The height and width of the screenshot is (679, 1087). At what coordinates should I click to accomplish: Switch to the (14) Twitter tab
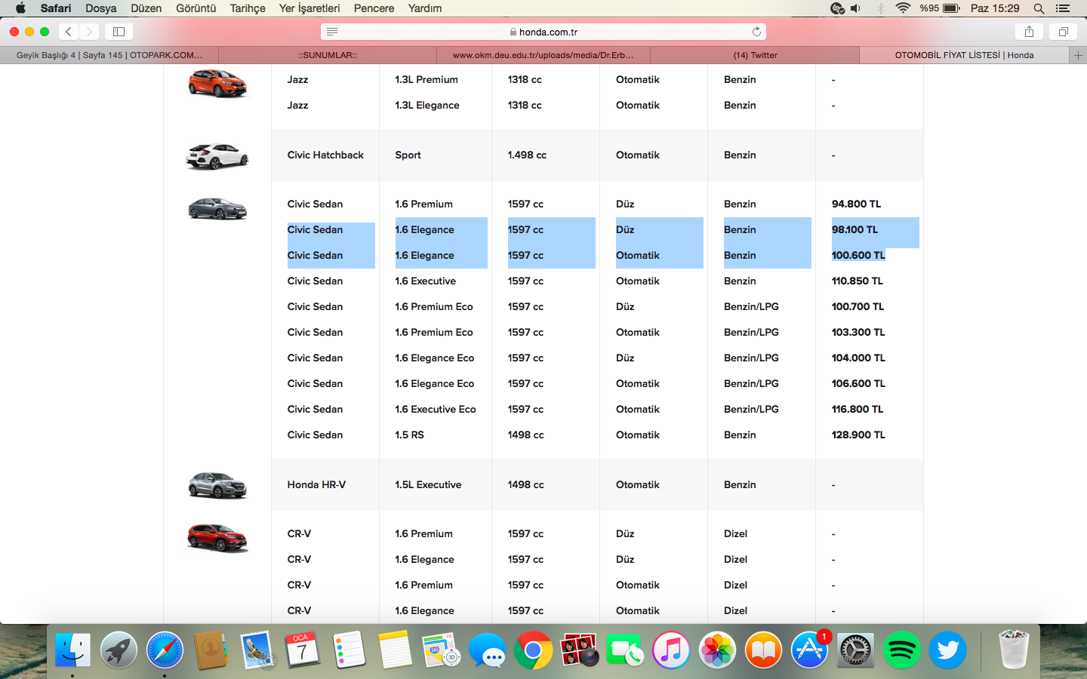coord(755,55)
